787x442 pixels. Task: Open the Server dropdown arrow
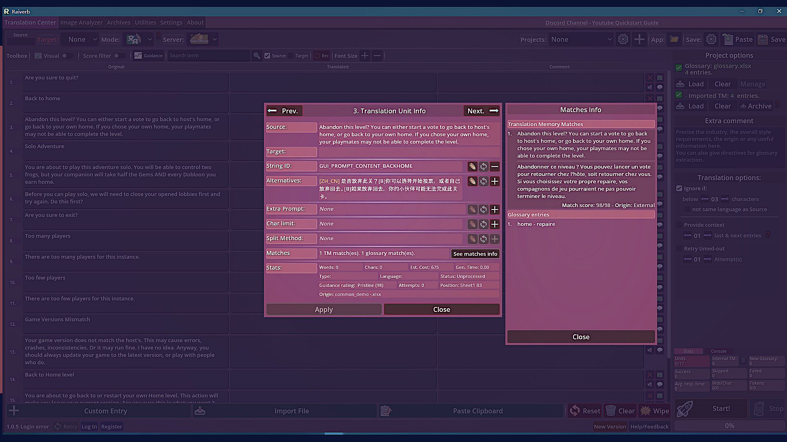tap(215, 39)
